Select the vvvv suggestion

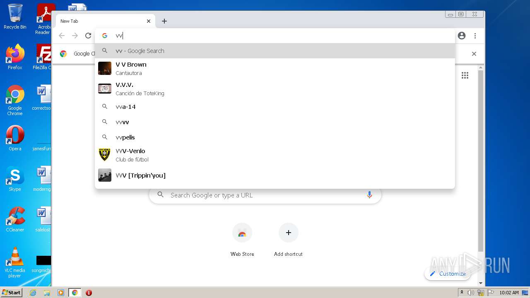(x=275, y=122)
